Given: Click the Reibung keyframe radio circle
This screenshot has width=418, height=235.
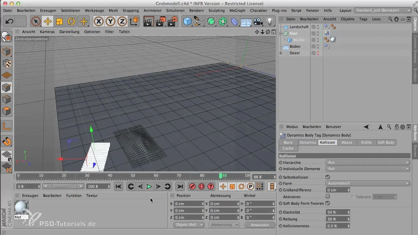Looking at the screenshot, I should coord(281,219).
